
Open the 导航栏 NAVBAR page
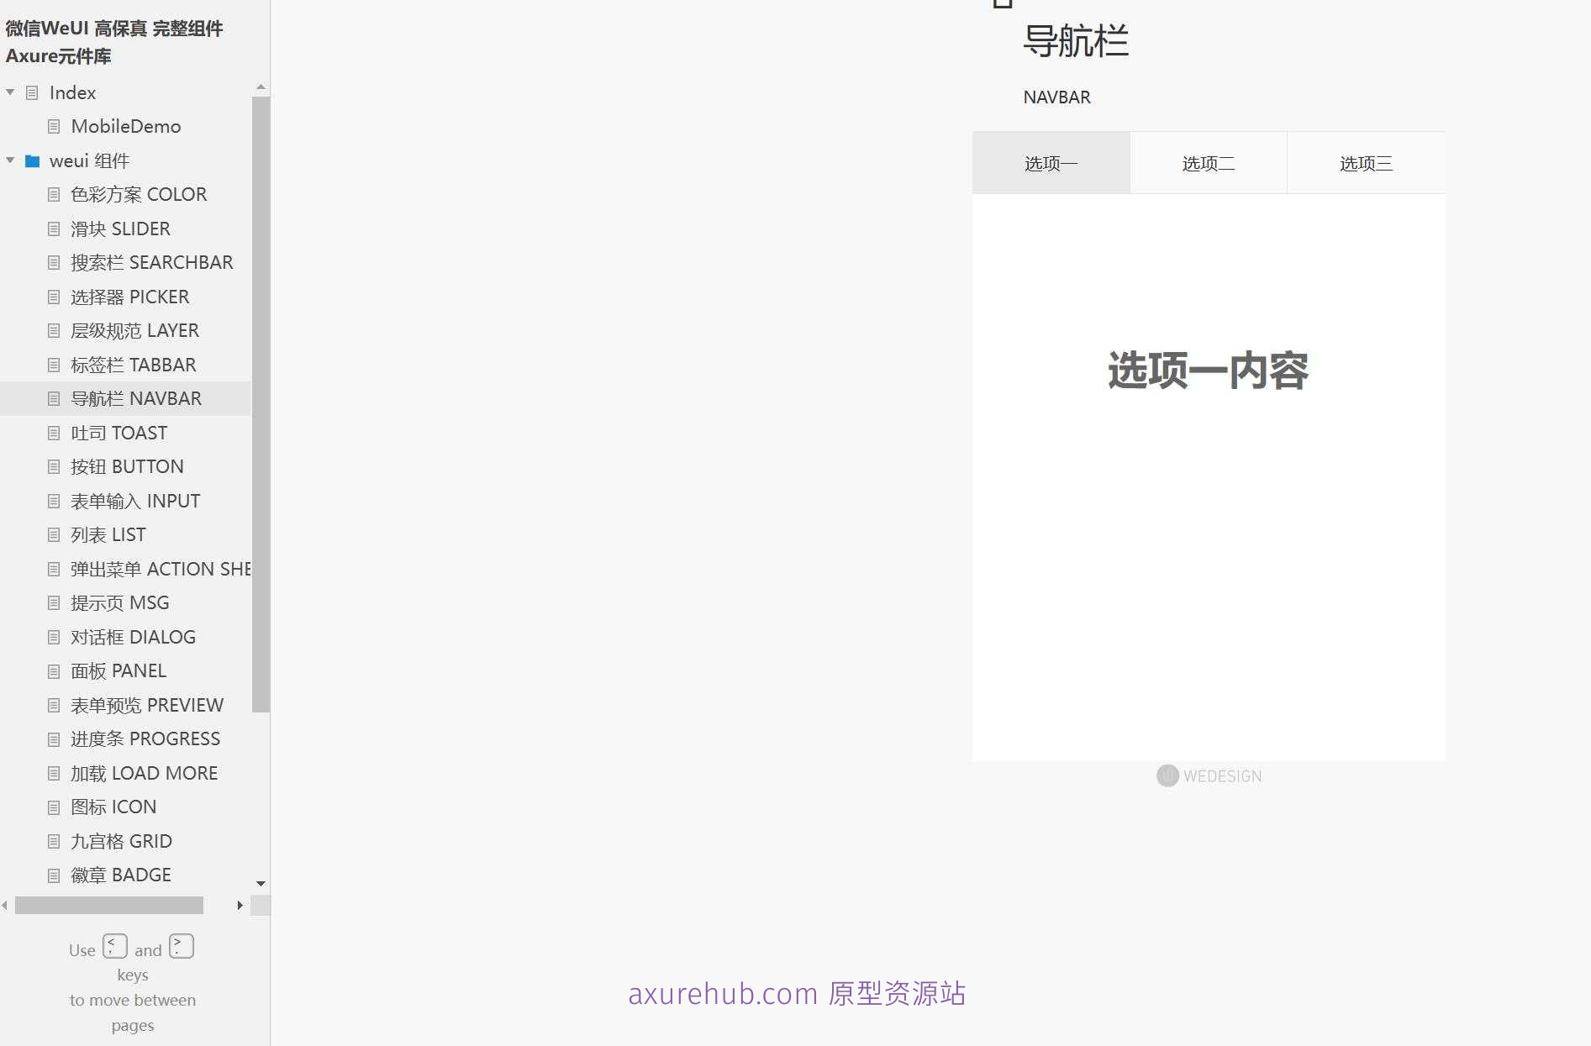coord(137,398)
